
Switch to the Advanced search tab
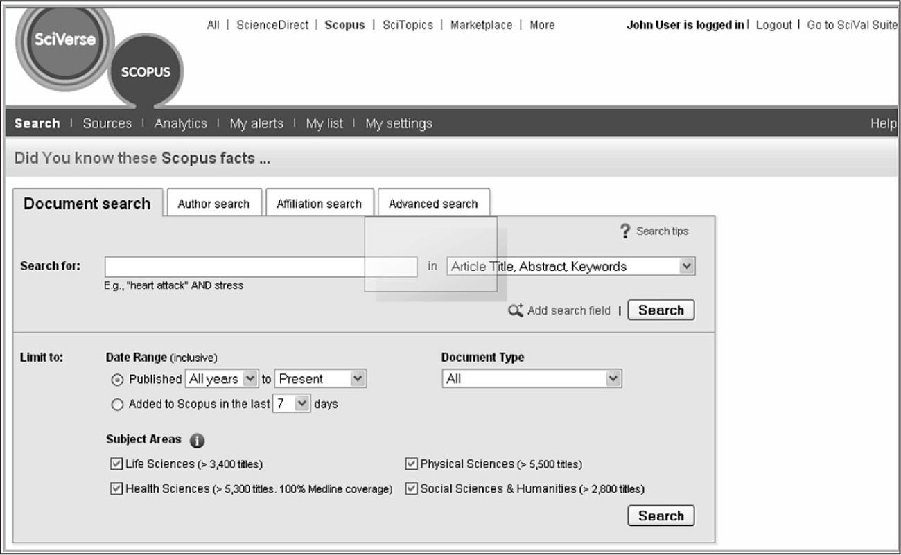[x=433, y=204]
